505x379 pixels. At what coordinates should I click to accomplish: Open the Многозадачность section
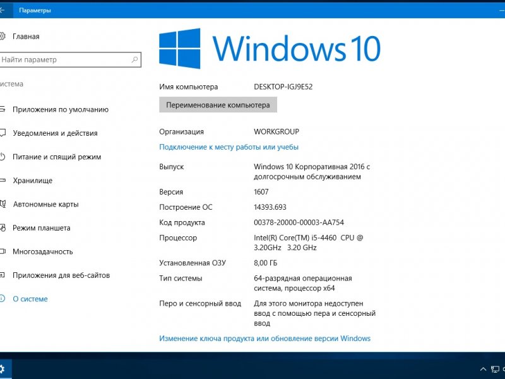[x=43, y=251]
